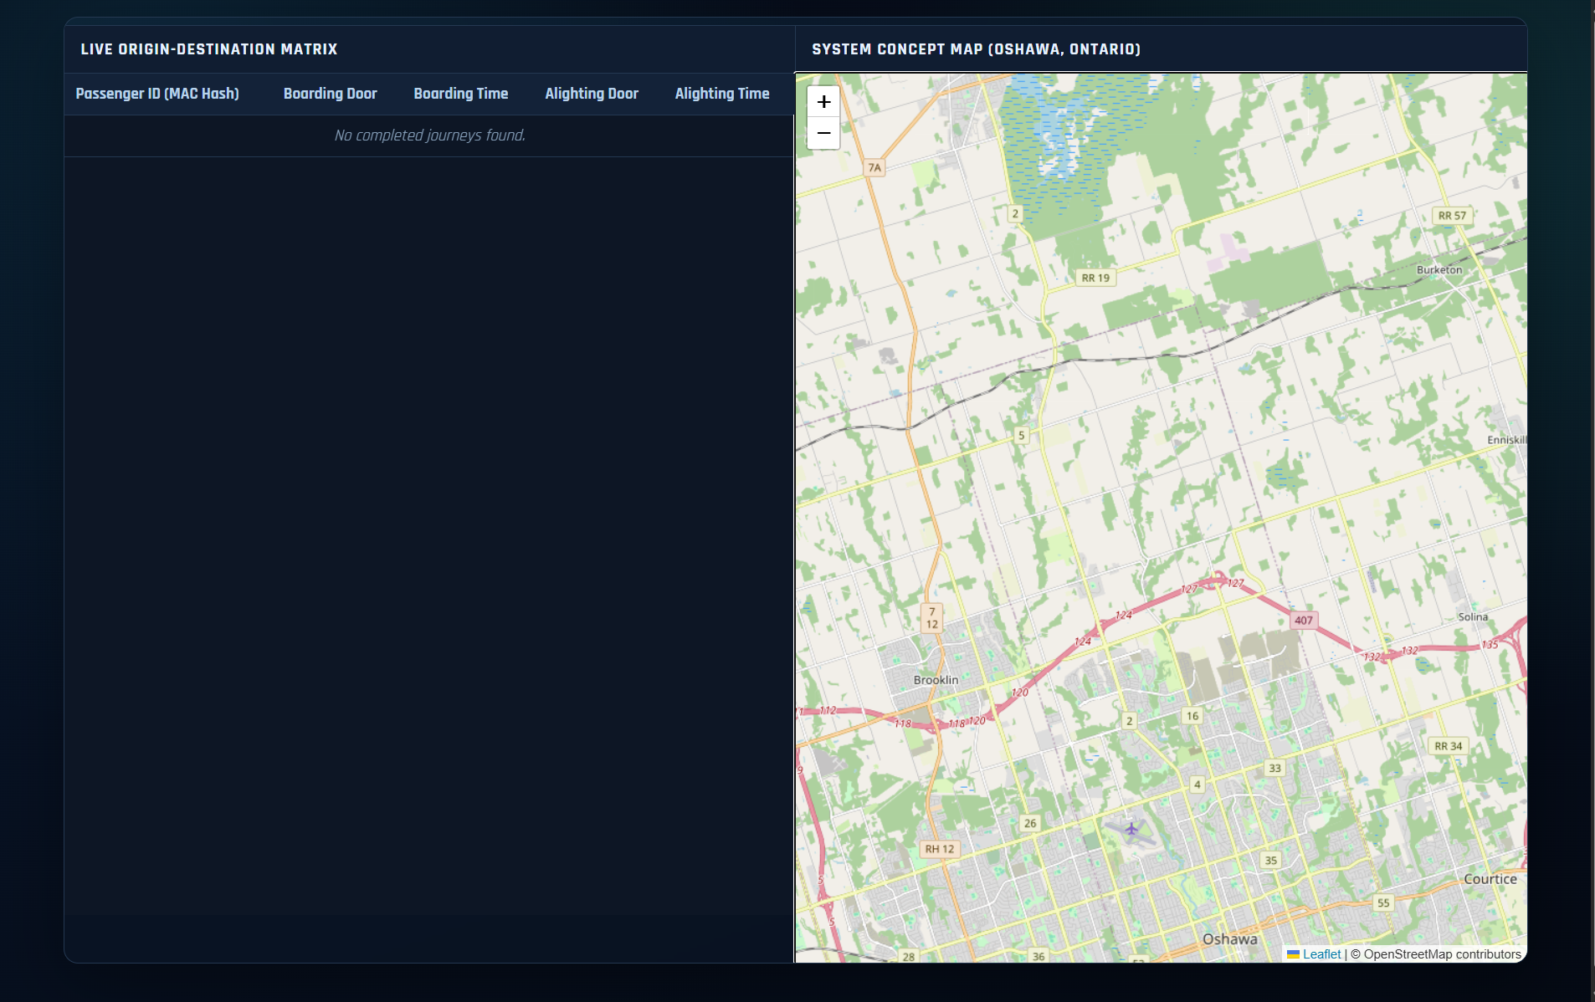Click the Burketon label on the map
Screen dimensions: 1595x1002
1439,270
